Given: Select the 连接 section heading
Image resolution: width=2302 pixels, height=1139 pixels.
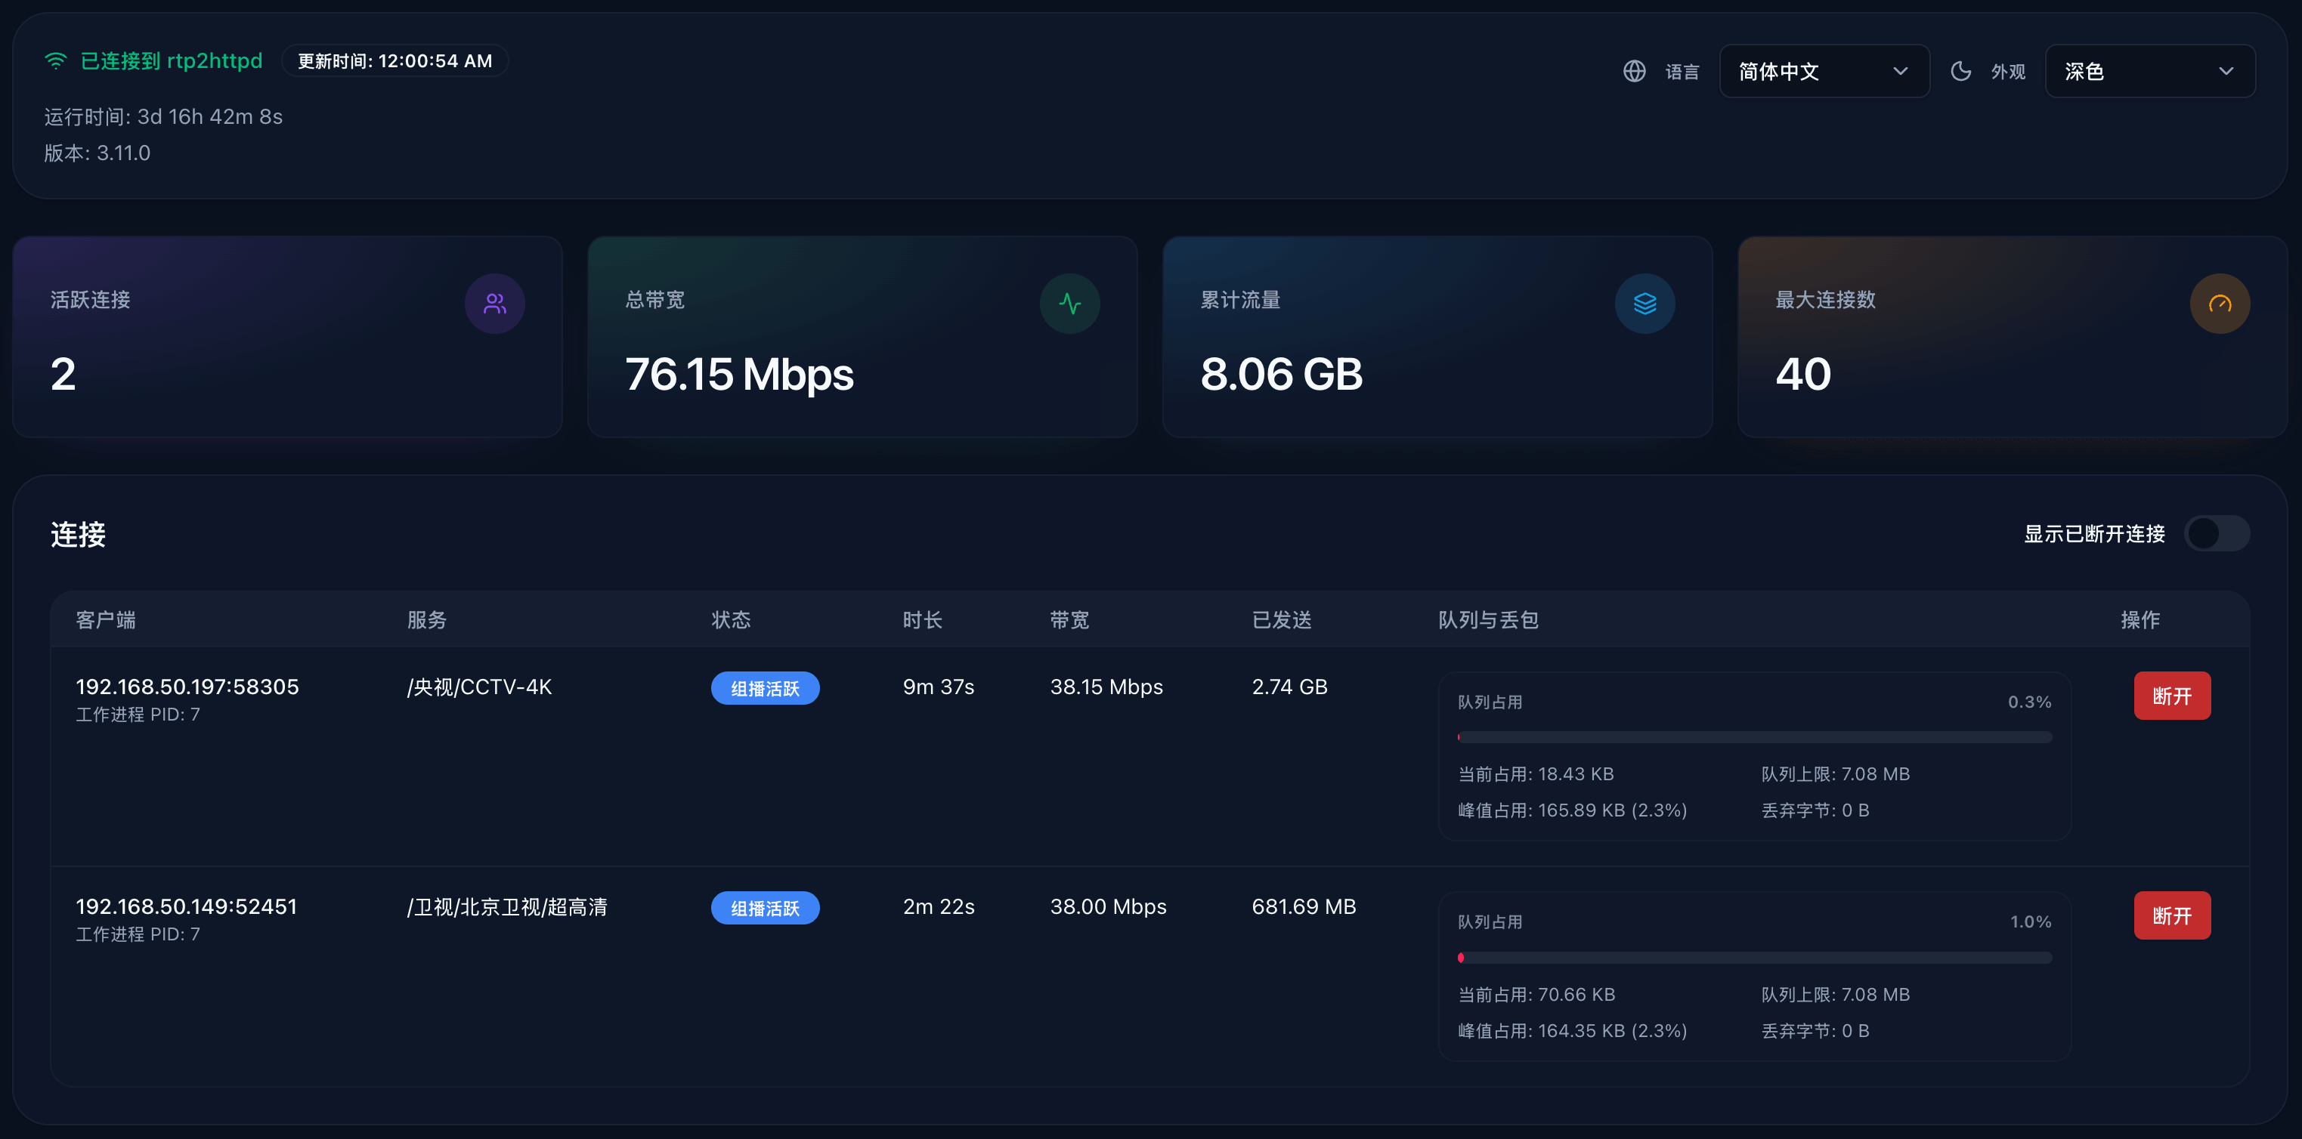Looking at the screenshot, I should tap(78, 534).
